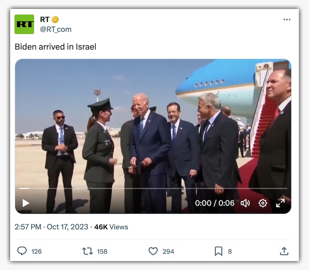Screen dimensions: 309x270
Task: Open the @RT_com handle link
Action: click(x=56, y=30)
